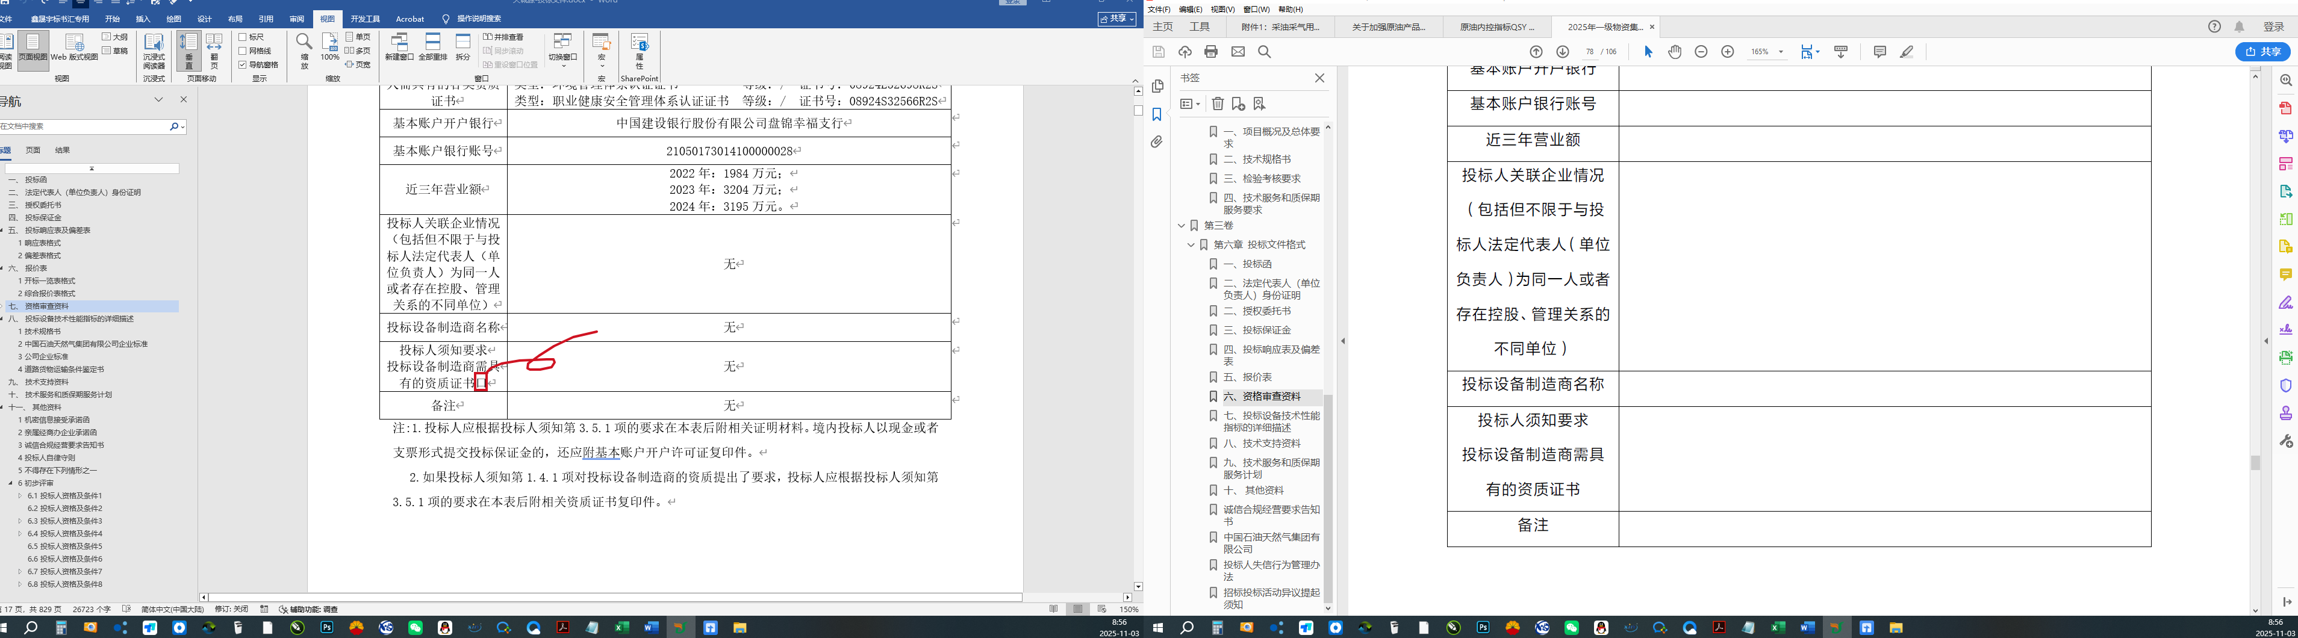The width and height of the screenshot is (2298, 638).
Task: Click the blue 共享 share button in Acrobat
Action: (x=2263, y=52)
